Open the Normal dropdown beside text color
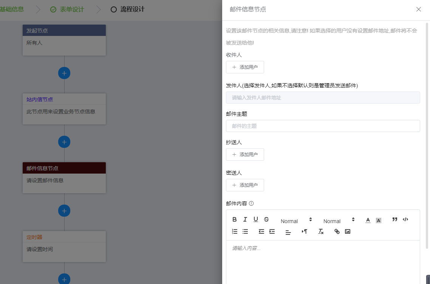Viewport: 430px width, 284px height. [x=339, y=220]
